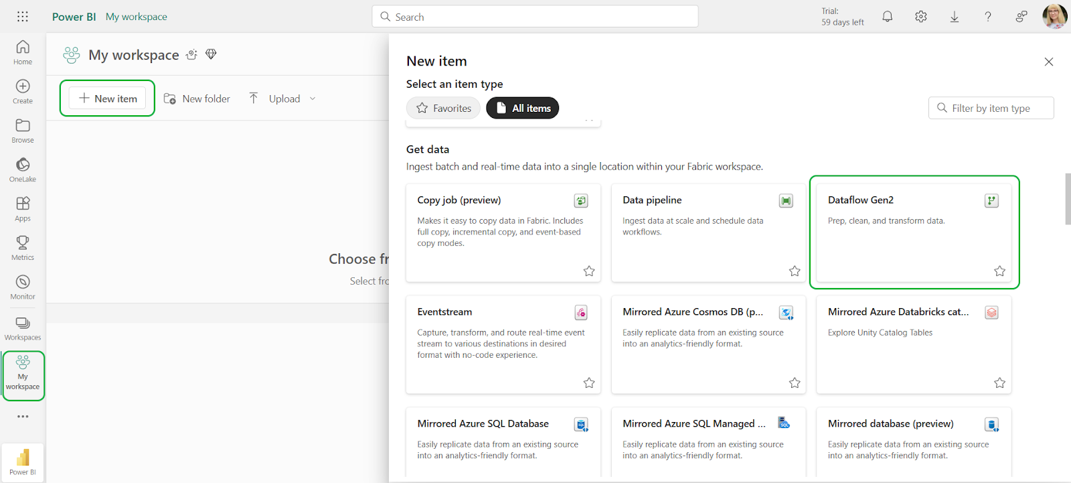This screenshot has width=1071, height=483.
Task: Open Metrics in the left navigation
Action: (x=23, y=248)
